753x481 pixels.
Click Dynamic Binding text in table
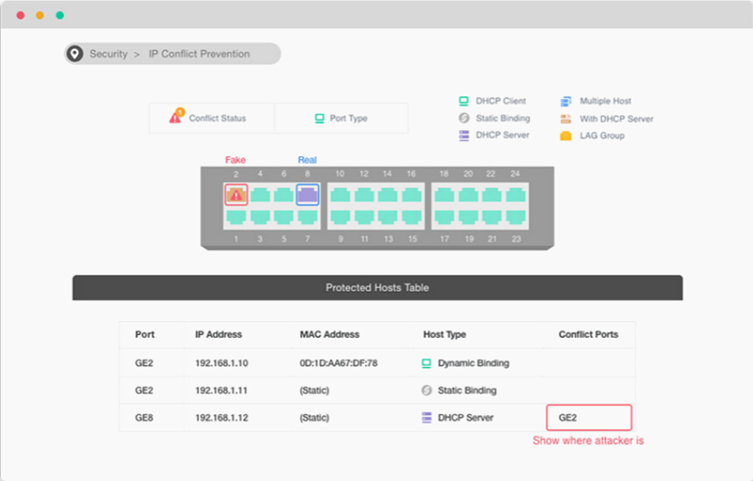point(473,363)
